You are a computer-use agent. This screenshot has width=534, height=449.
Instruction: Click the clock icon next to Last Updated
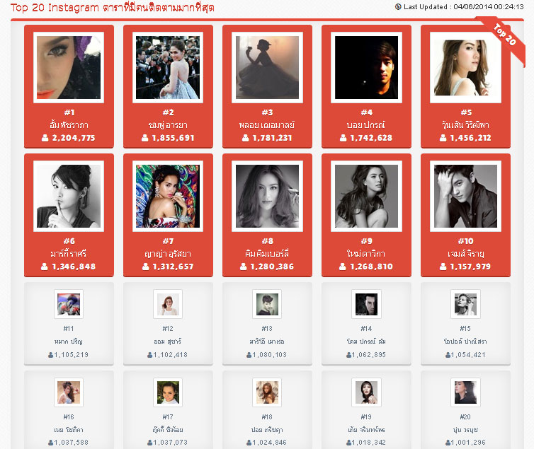coord(398,7)
